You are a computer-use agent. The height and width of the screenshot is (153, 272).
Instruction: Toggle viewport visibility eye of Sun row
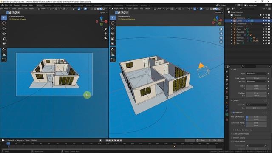[266, 43]
